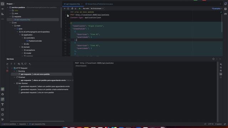Open the Project tool window icon
The width and height of the screenshot is (228, 128).
coord(2,4)
